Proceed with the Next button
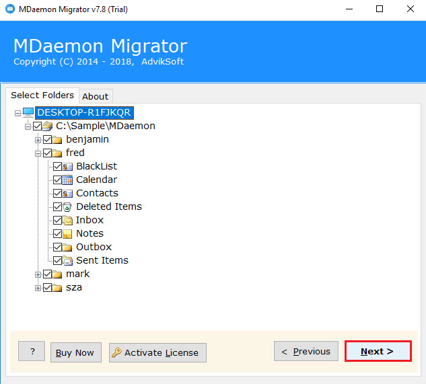The height and width of the screenshot is (384, 426). tap(378, 352)
